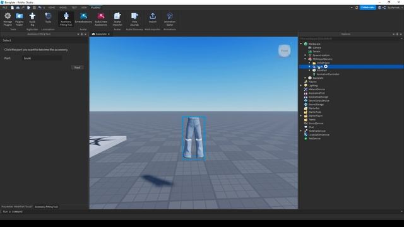Expand the StarterPlayer node

(301, 116)
